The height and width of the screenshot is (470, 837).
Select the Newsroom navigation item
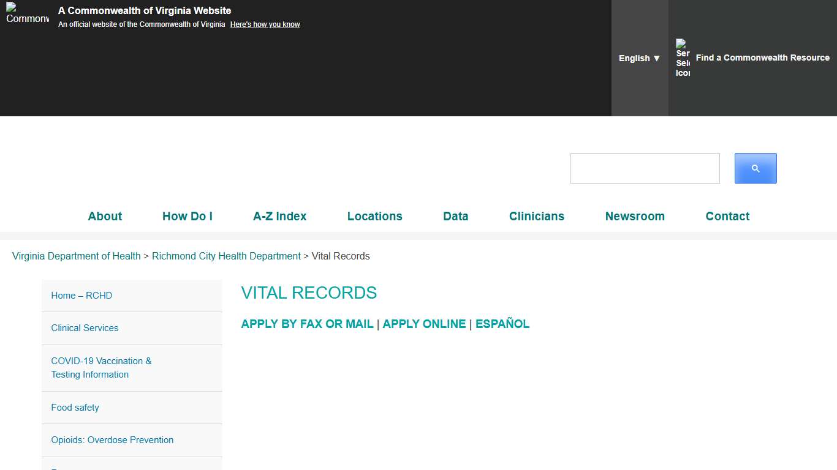click(x=635, y=216)
